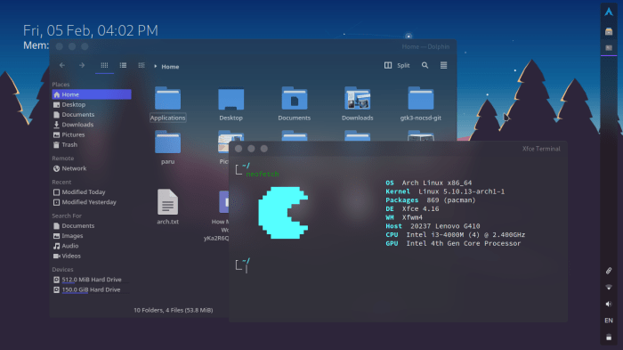623x350 pixels.
Task: Open the volume speaker tray icon
Action: [609, 304]
